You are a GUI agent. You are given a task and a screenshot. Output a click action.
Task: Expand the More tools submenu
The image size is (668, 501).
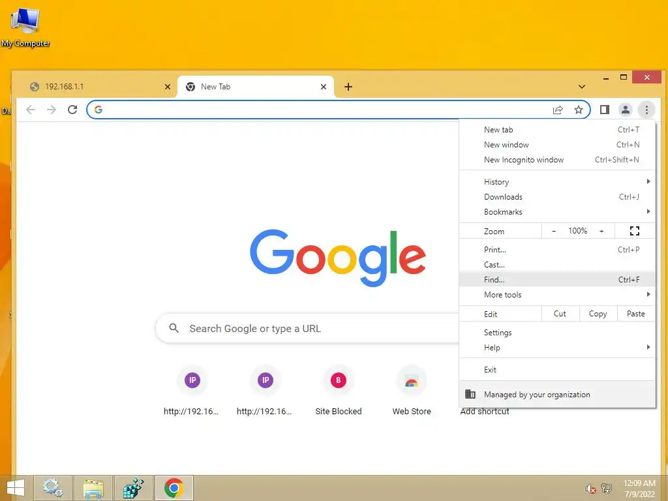click(x=557, y=295)
